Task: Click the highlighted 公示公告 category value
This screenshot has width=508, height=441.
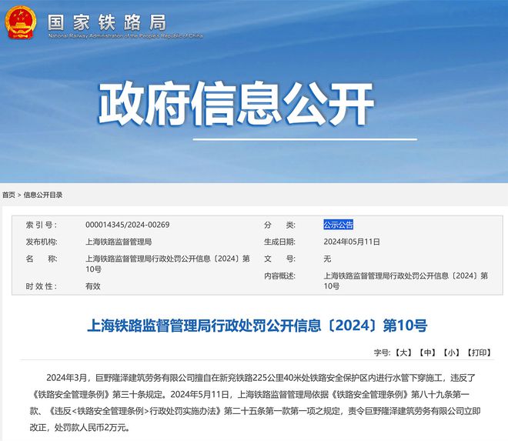Action: point(338,225)
